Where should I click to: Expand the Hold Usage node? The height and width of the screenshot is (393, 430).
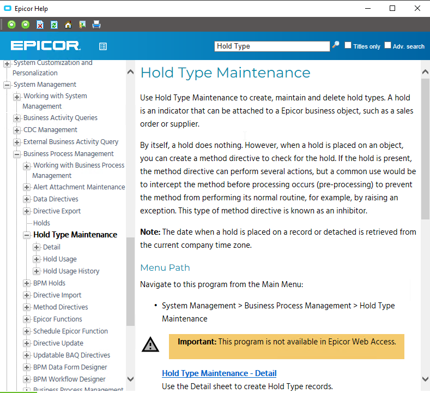[37, 259]
